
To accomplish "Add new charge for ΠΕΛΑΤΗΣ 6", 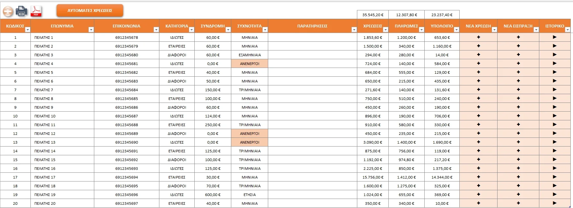I will pos(478,81).
